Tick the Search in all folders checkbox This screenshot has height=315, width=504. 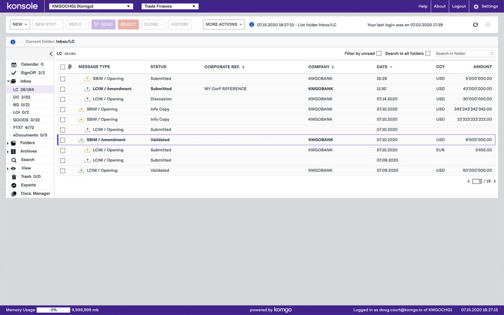click(428, 53)
